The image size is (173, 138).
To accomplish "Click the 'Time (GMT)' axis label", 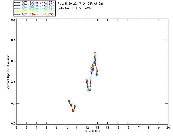I will tap(92, 131).
